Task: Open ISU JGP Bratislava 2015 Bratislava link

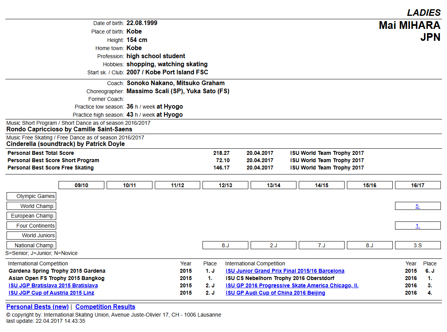Action: (x=53, y=285)
